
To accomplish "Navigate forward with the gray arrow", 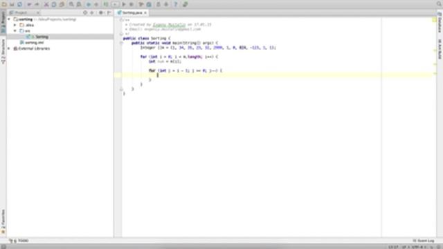I will [96, 4].
